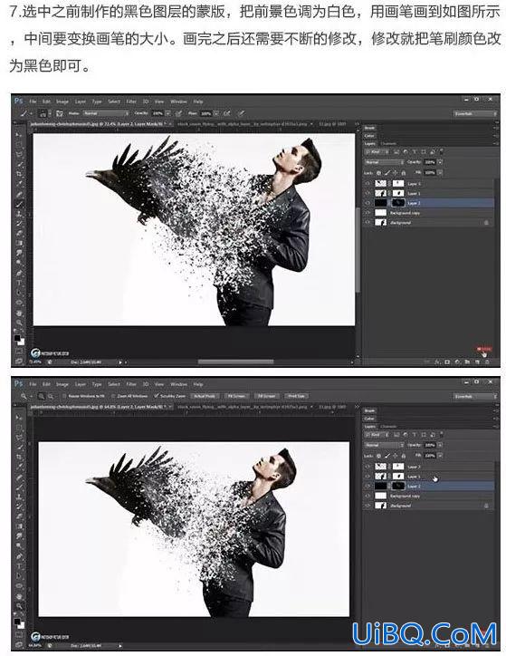Select the Crop tool in the upper Photoshop toolbox

[19, 174]
